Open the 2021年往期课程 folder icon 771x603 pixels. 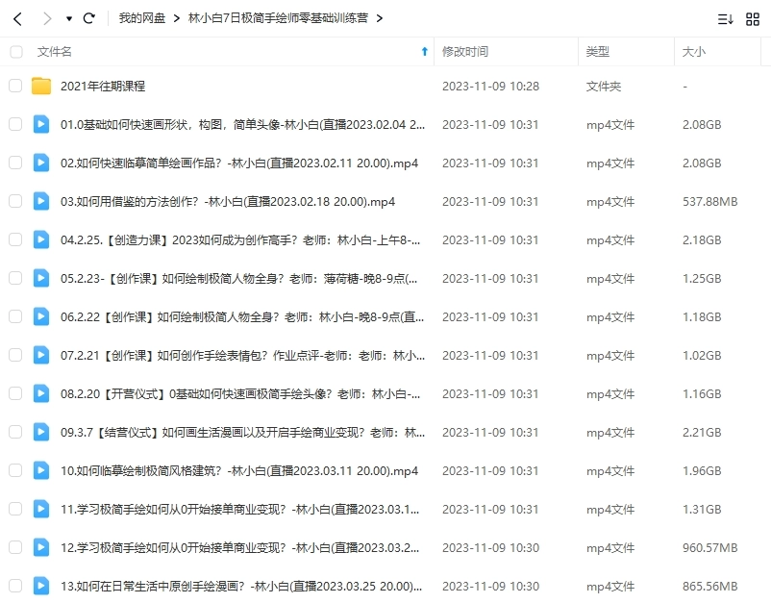click(x=41, y=86)
